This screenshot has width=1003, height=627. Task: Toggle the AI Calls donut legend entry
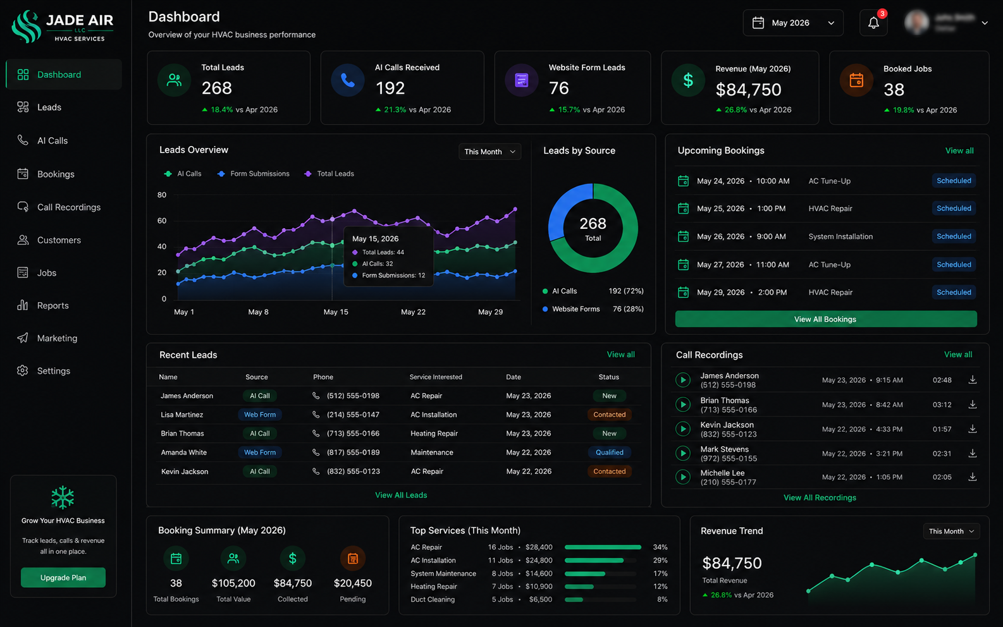pos(560,291)
